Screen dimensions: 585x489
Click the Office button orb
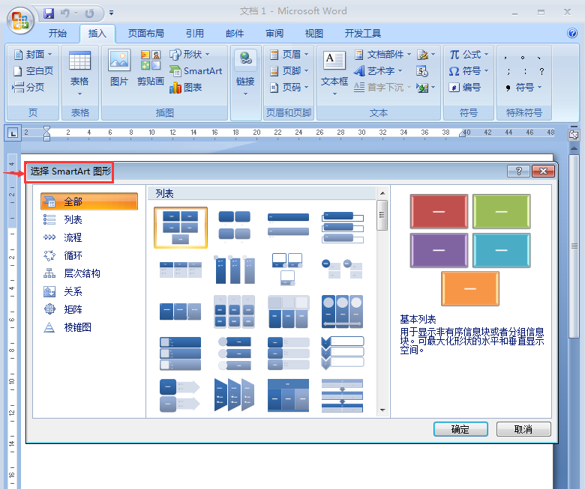tap(20, 20)
